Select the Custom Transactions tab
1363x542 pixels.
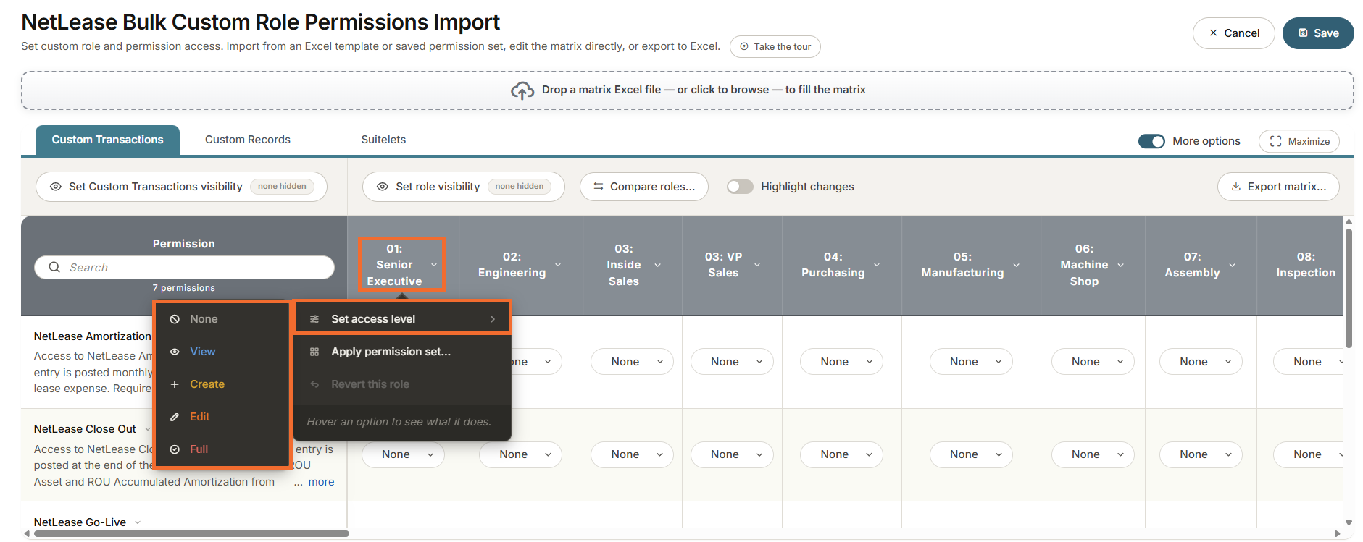point(107,140)
